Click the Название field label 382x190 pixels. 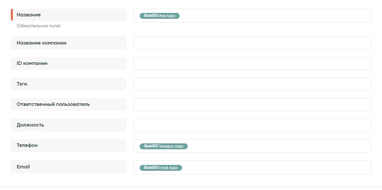click(x=29, y=15)
